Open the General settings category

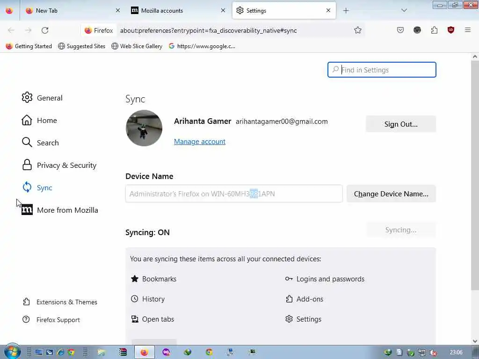click(x=42, y=98)
